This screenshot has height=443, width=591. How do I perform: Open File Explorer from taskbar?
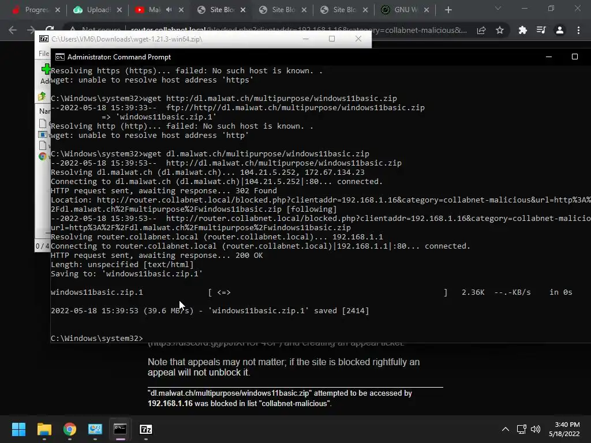[44, 429]
